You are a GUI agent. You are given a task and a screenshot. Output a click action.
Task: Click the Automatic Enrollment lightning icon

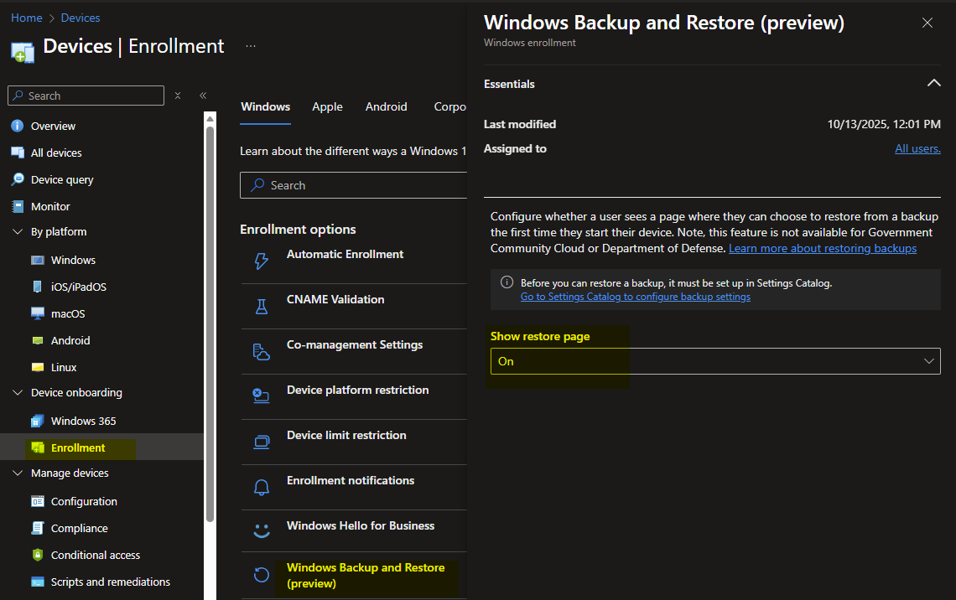261,261
